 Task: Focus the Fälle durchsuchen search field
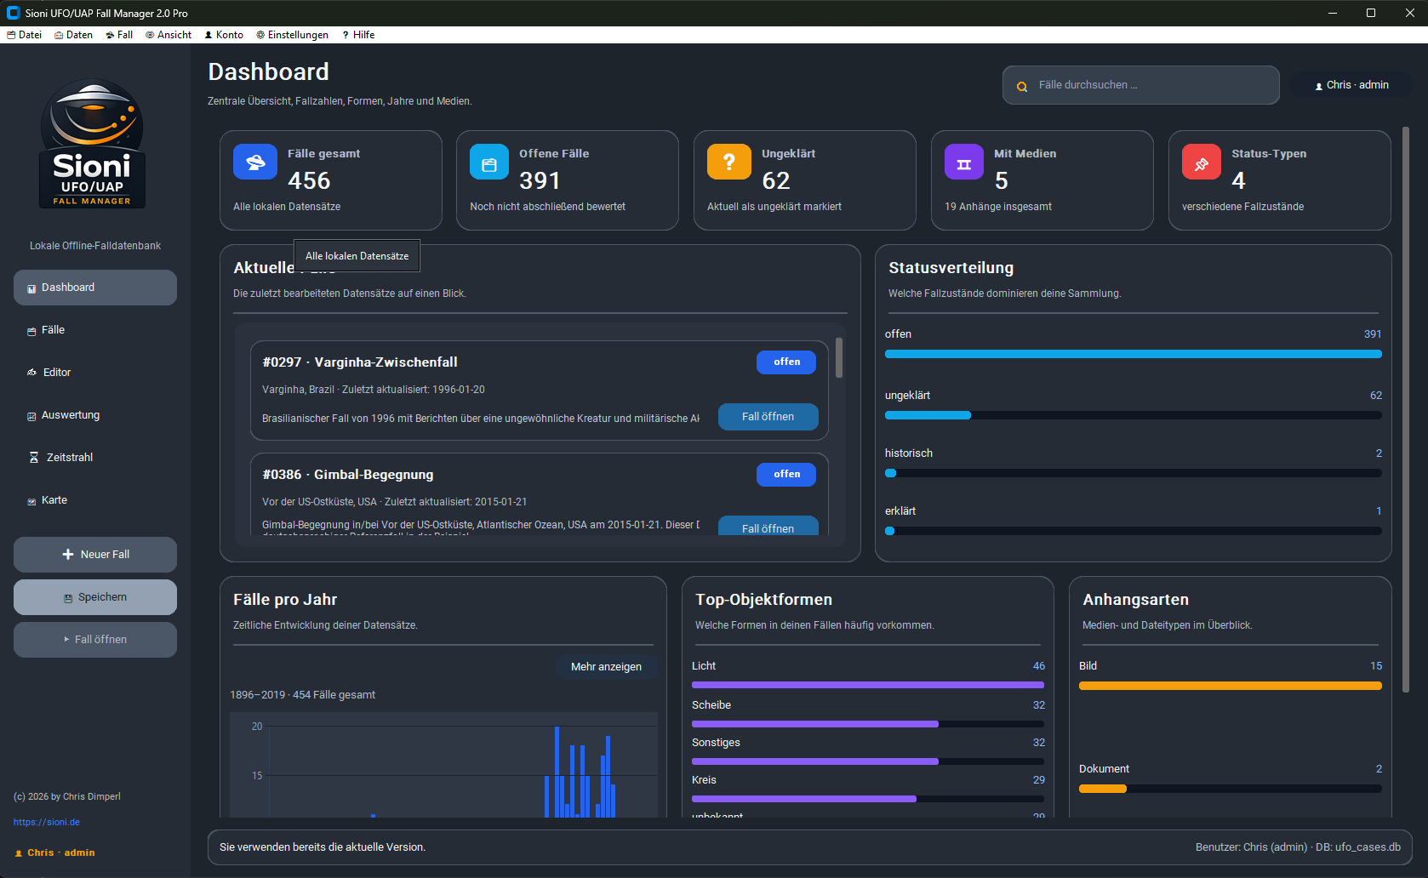(x=1149, y=85)
